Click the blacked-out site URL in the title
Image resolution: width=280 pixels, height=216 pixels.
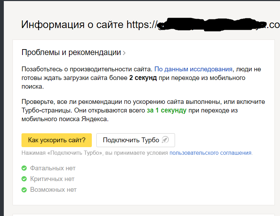pyautogui.click(x=211, y=25)
